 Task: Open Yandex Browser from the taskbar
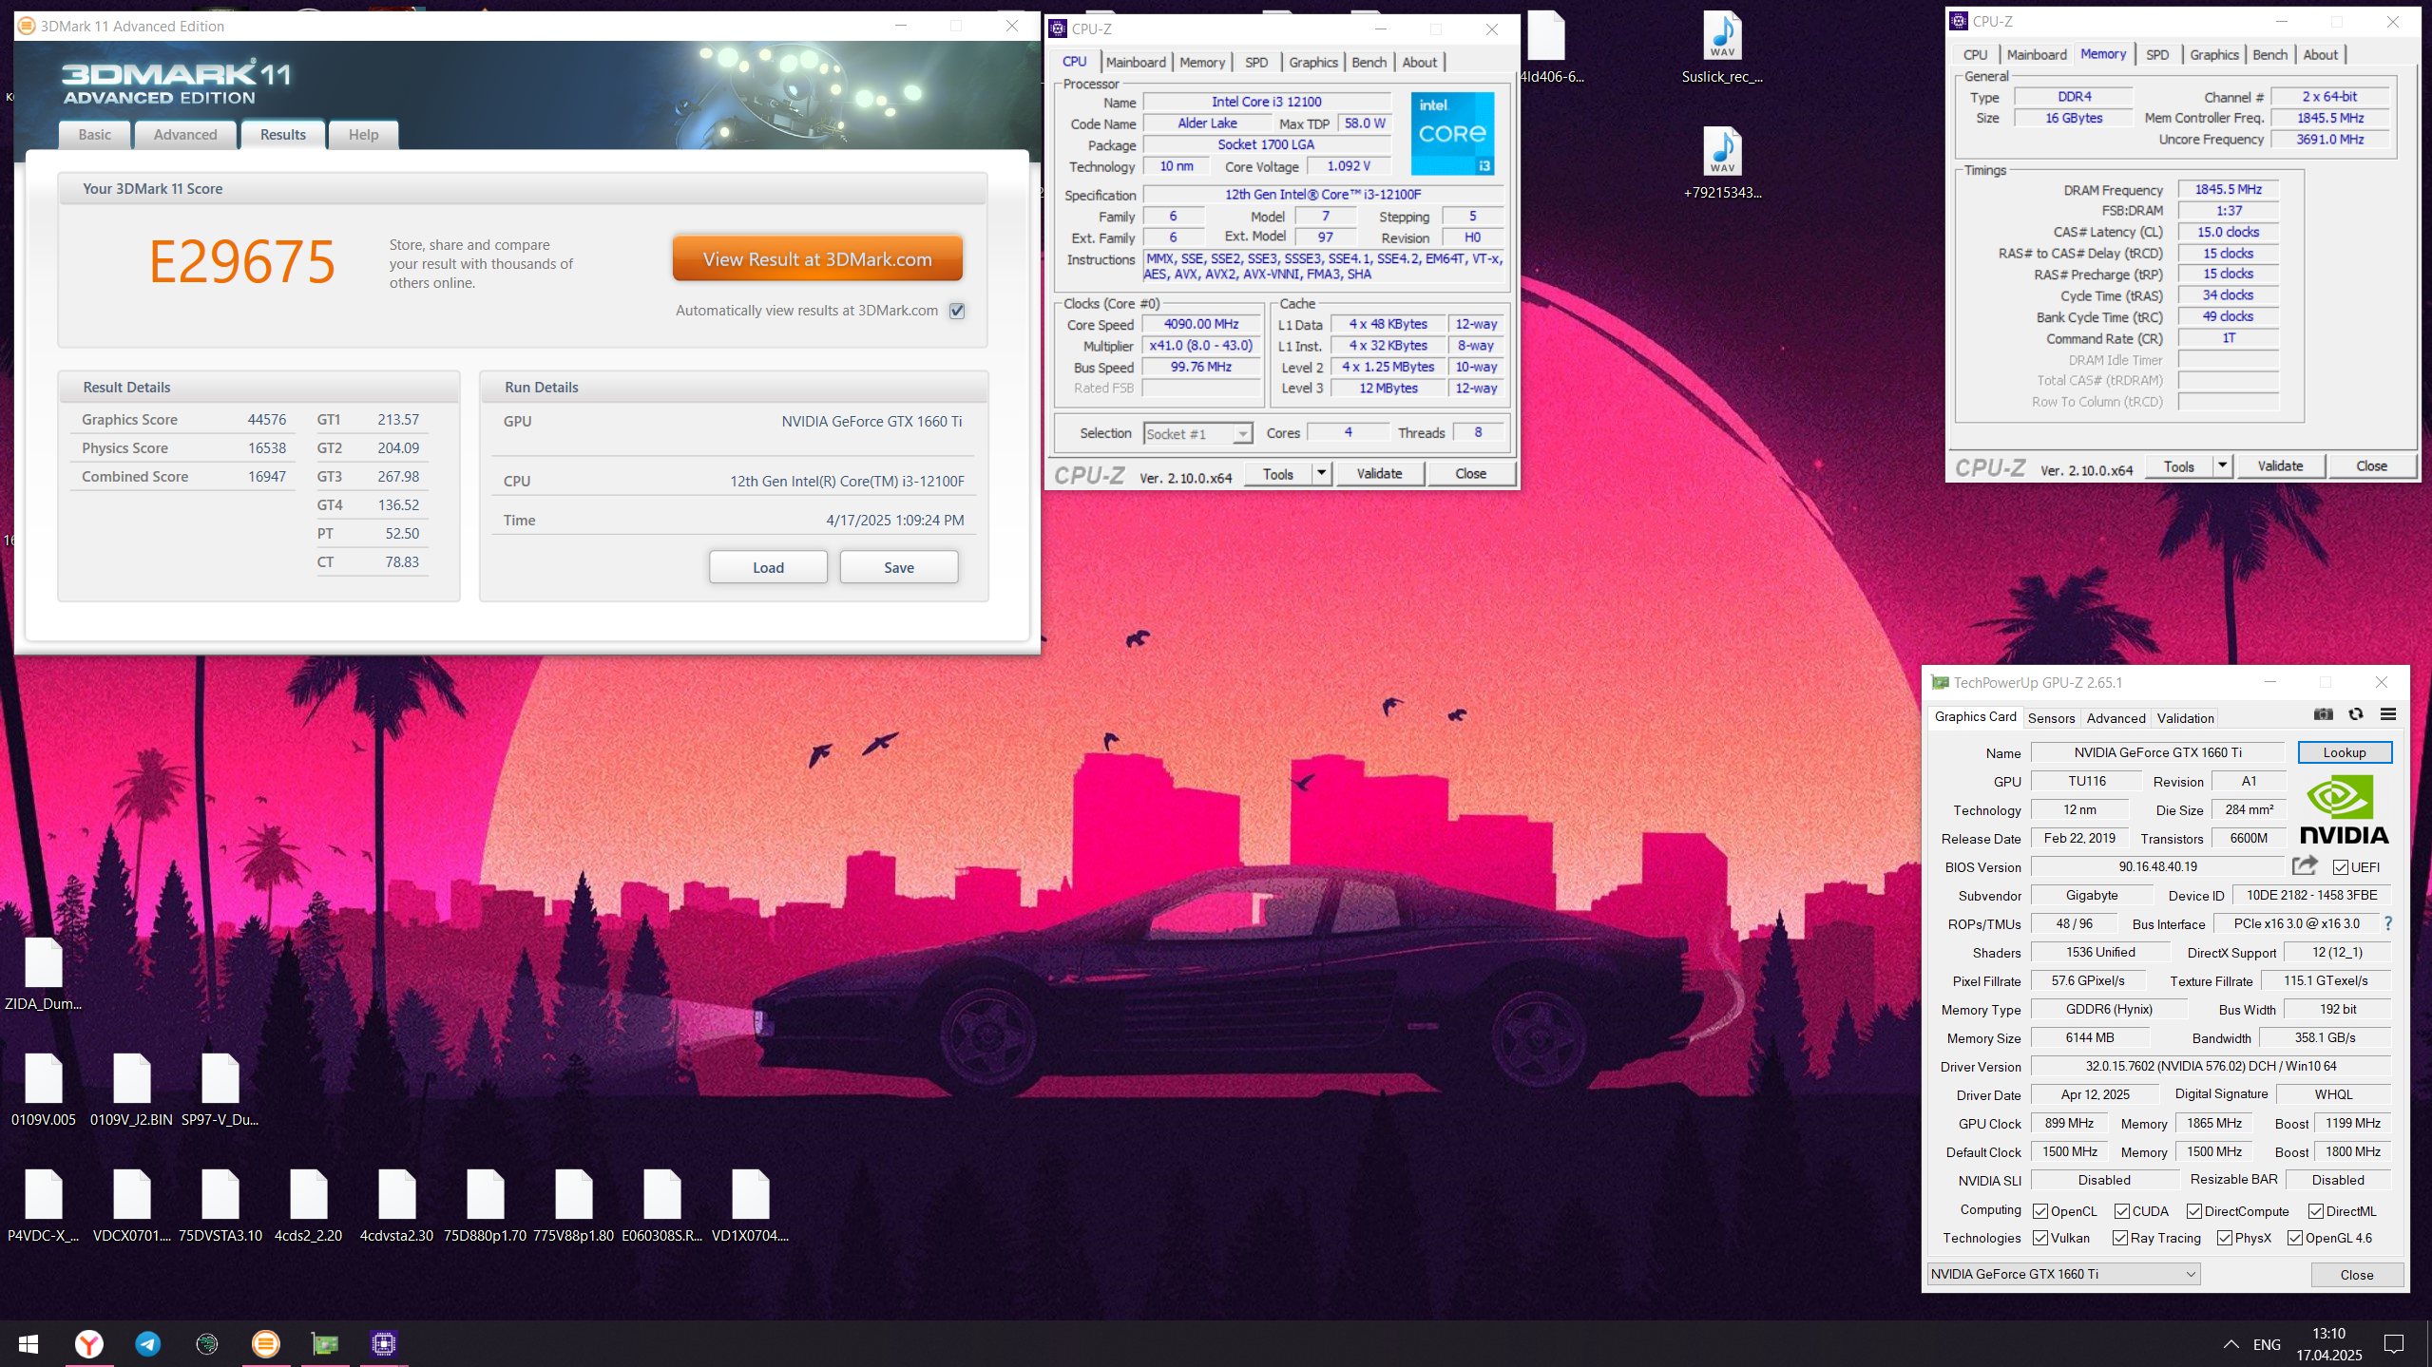click(89, 1343)
